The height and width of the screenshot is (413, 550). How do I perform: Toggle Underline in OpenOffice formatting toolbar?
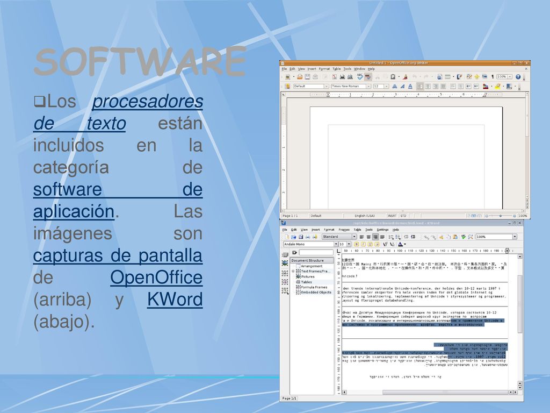pyautogui.click(x=410, y=87)
